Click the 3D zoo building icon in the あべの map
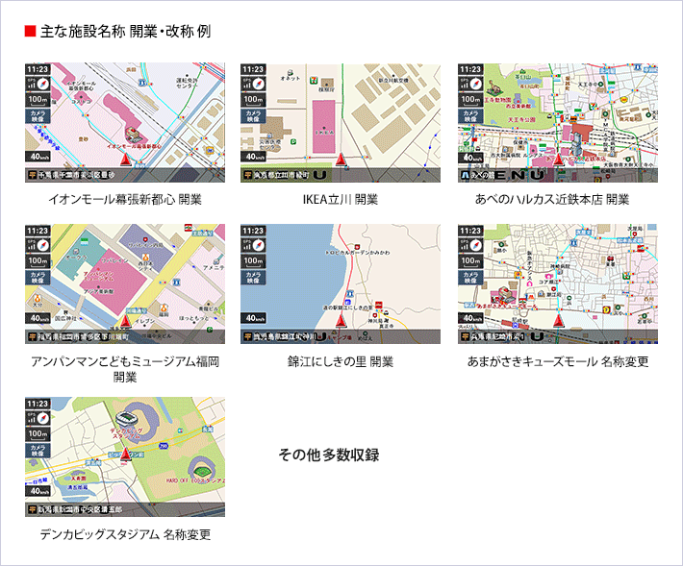 coord(493,88)
